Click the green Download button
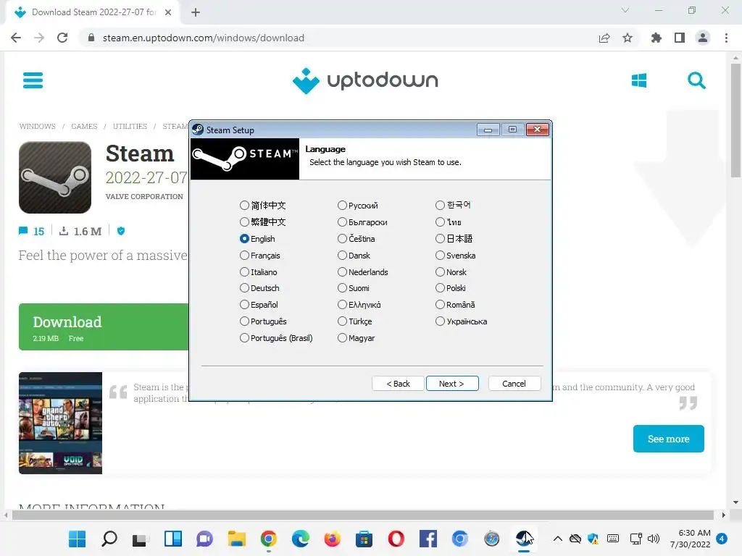The image size is (742, 556). (104, 327)
